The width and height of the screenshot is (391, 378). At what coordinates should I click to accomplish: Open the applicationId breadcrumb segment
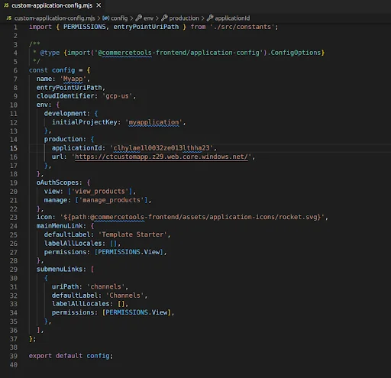232,18
